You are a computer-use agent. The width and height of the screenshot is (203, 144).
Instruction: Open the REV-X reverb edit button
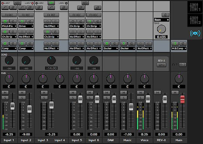(165, 15)
